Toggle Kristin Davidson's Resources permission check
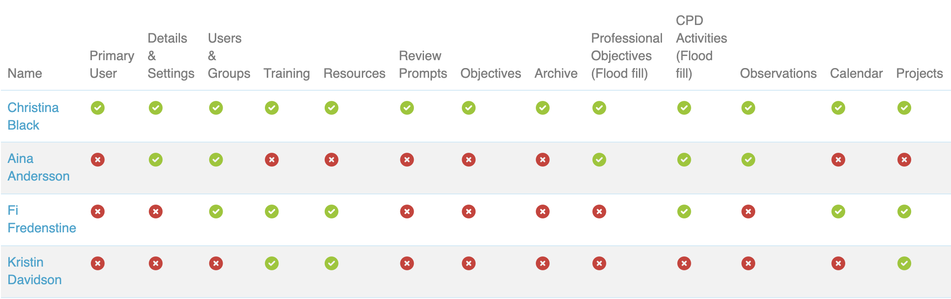Screen dimensions: 951x299 pos(331,263)
